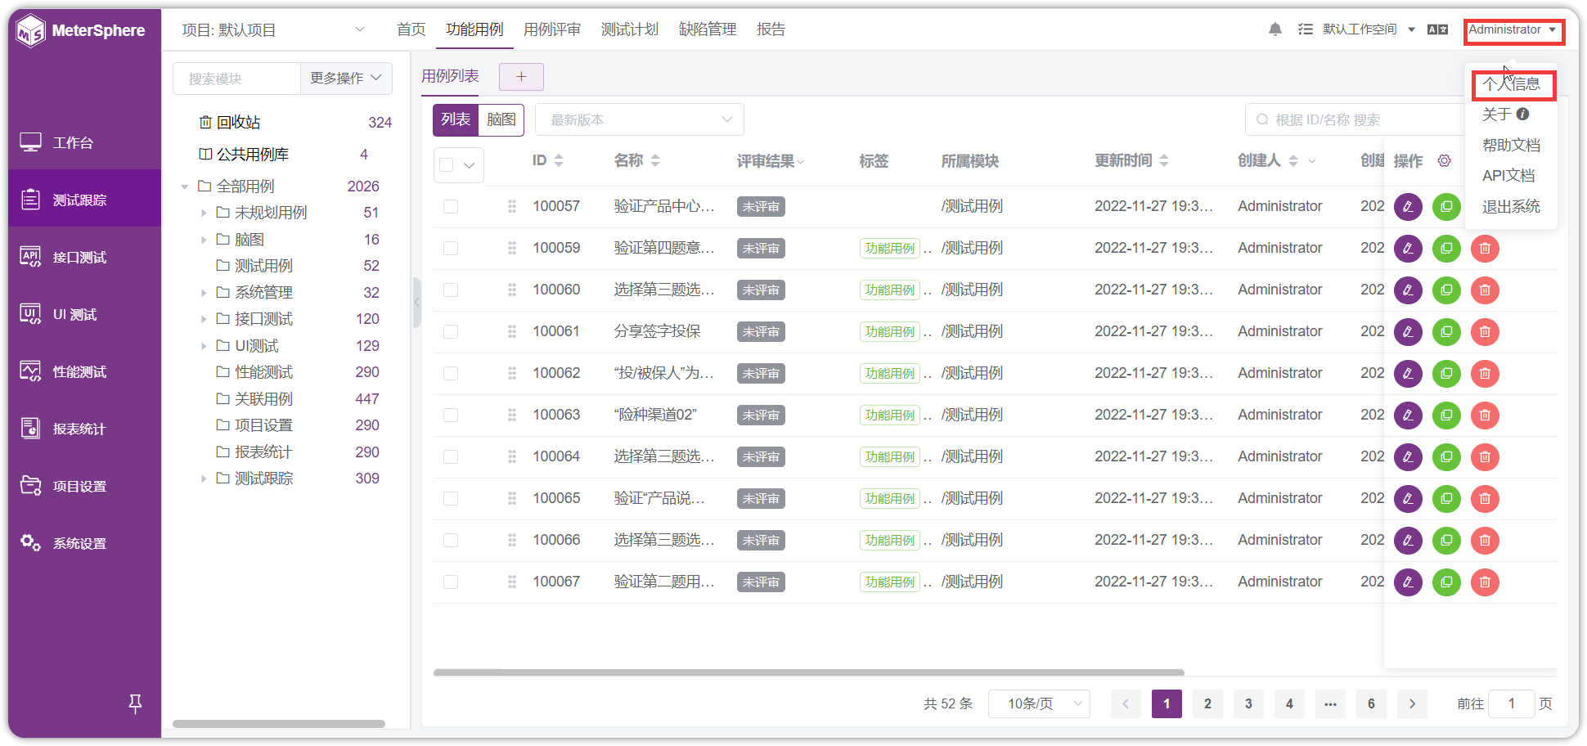Viewport: 1587px width, 746px height.
Task: Delete test case 100067 with the trash icon
Action: tap(1485, 582)
